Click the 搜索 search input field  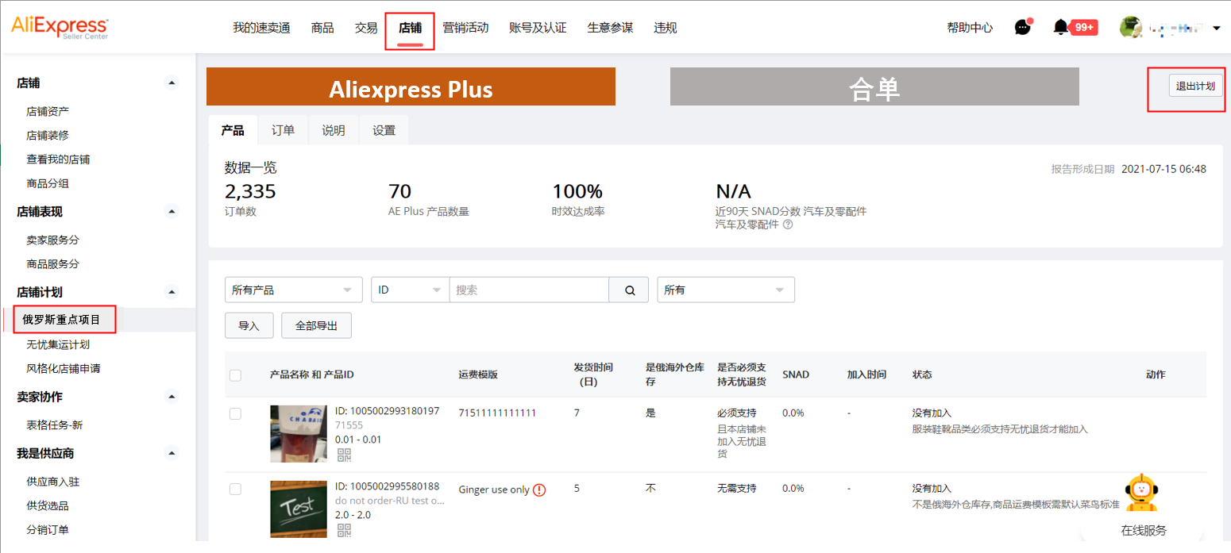coord(529,290)
